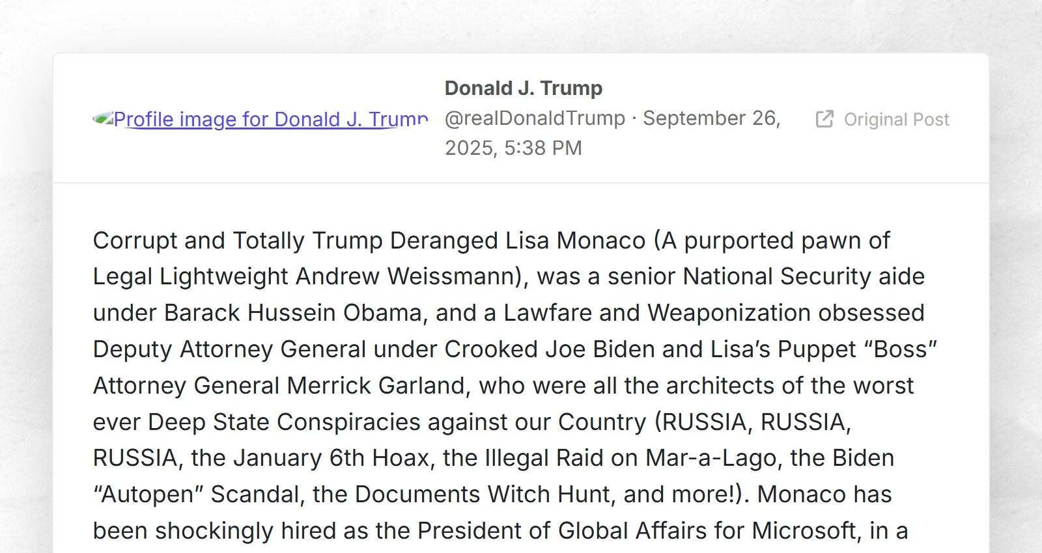This screenshot has width=1042, height=553.
Task: Click the quoted word "Autopen" in the post
Action: click(x=148, y=494)
